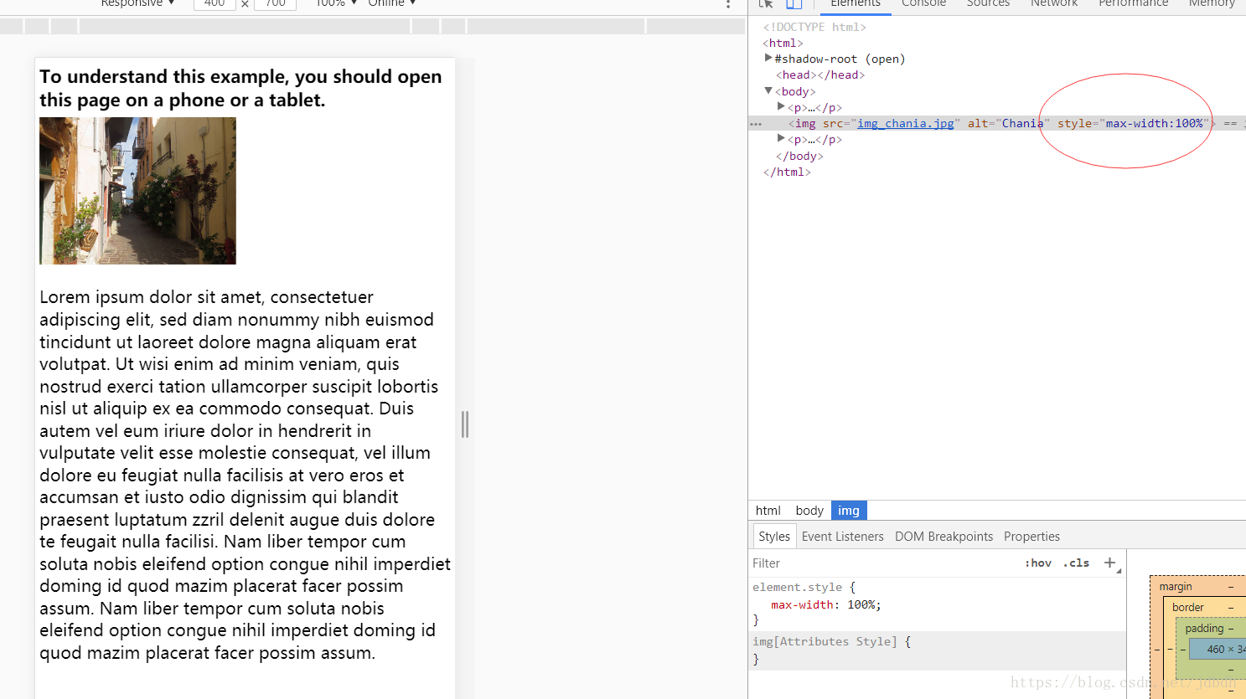The image size is (1246, 699).
Task: Open the img_chania.jpg source link
Action: coord(906,123)
